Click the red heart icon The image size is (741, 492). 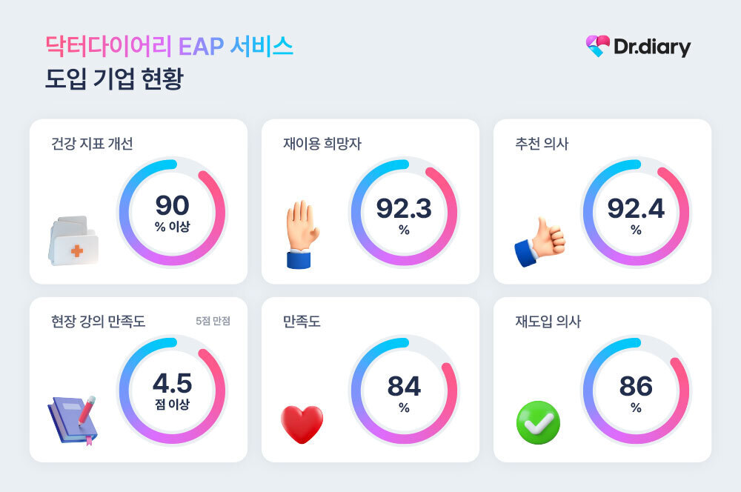pos(302,423)
